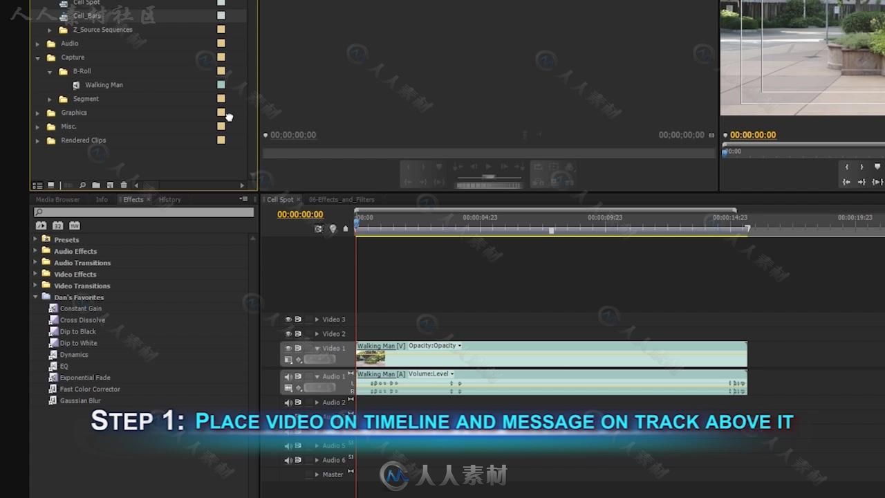Go to In point in Program monitor
The width and height of the screenshot is (885, 498).
click(x=846, y=182)
